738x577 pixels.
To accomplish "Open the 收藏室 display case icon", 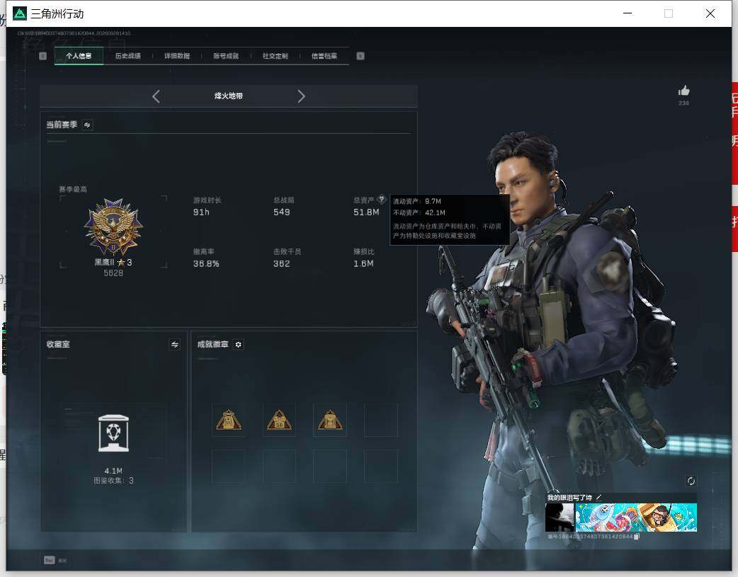I will pyautogui.click(x=113, y=433).
